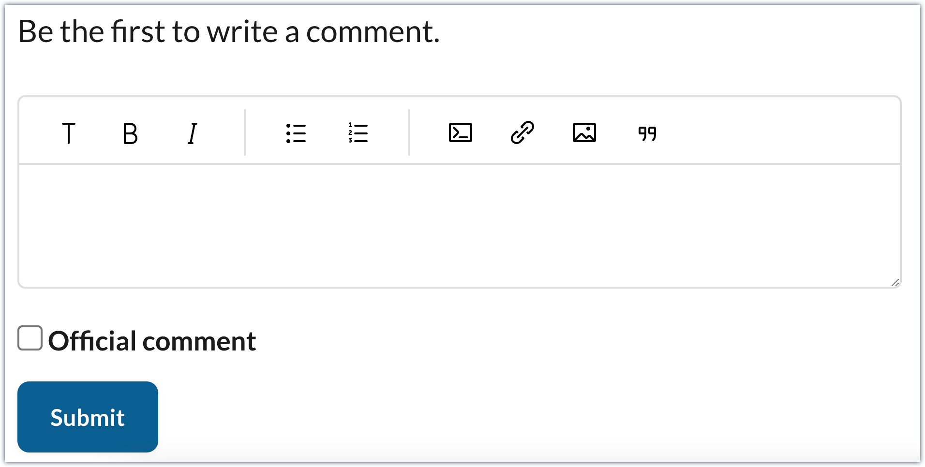Viewport: 925px width, 467px height.
Task: Insert a bulleted list
Action: [x=296, y=133]
